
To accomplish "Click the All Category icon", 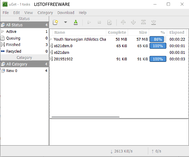I will [x=3, y=64].
